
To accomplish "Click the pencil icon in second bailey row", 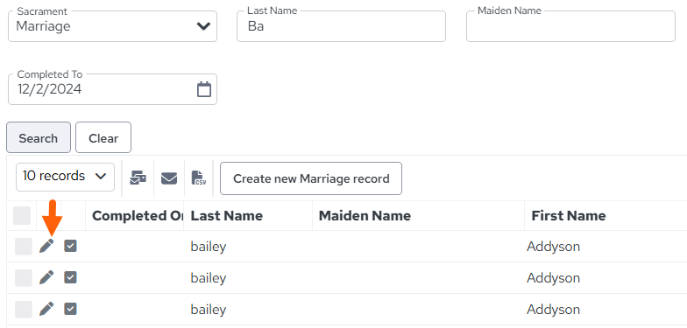I will pos(46,277).
